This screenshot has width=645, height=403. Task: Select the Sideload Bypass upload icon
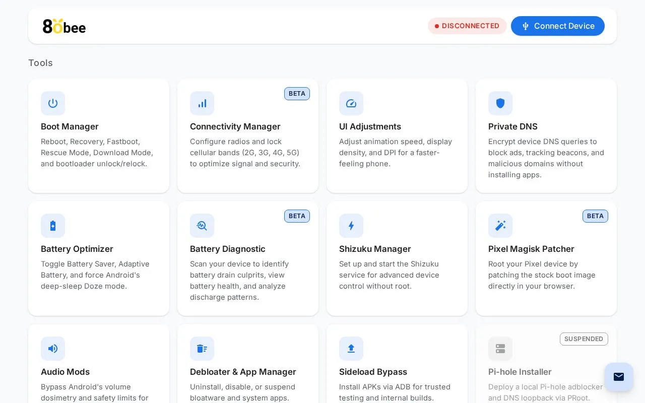click(x=351, y=349)
